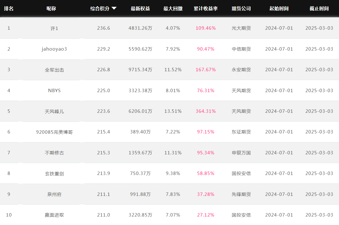Click the 排名 column header
Image resolution: width=339 pixels, height=225 pixels.
coord(9,8)
